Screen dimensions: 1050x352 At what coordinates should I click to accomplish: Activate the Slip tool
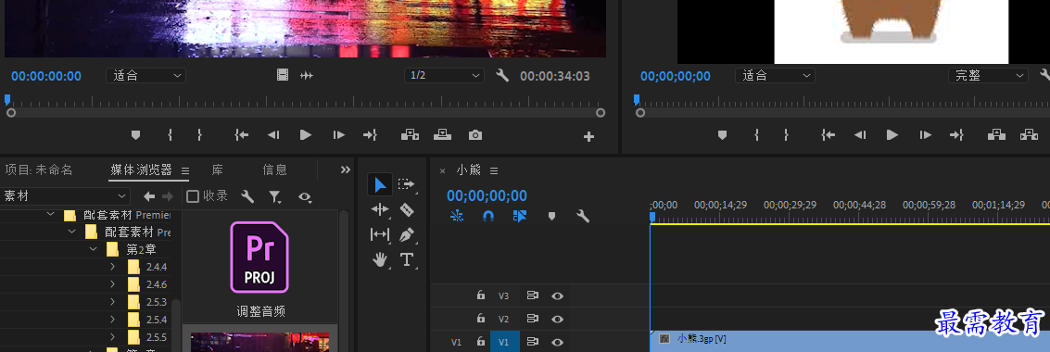[x=380, y=234]
